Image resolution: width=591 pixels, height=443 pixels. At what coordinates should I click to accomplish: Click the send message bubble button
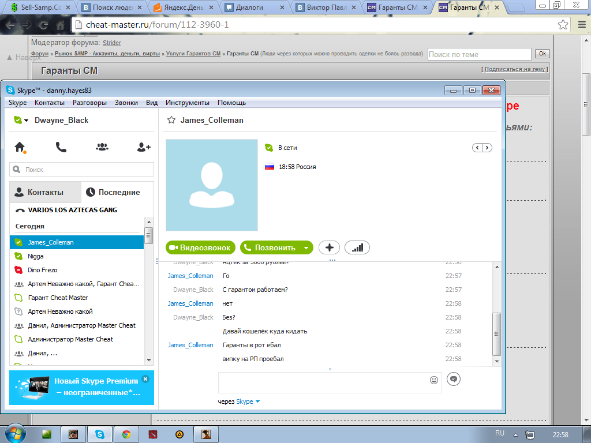point(454,379)
